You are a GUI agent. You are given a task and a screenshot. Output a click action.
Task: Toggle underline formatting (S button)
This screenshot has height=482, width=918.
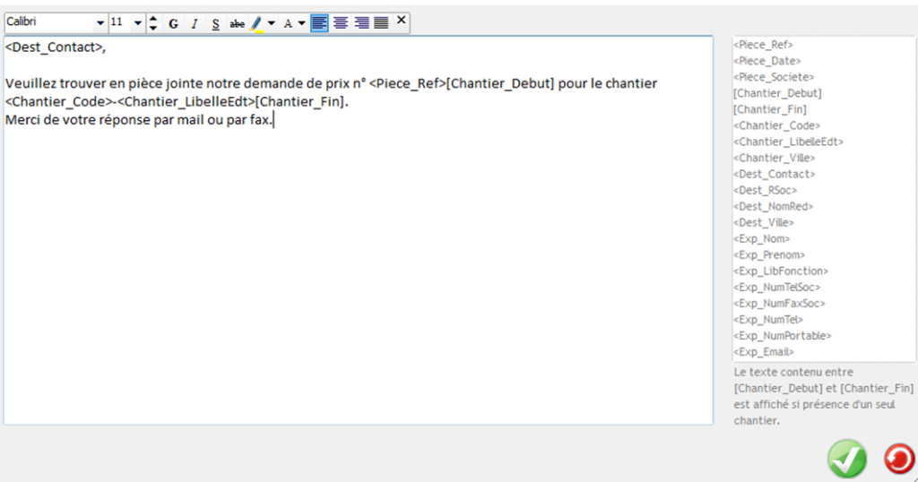[215, 23]
